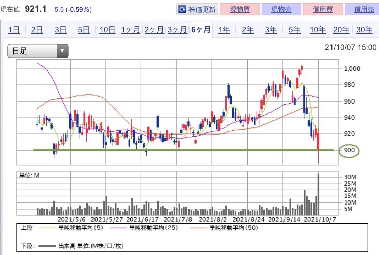
Task: Click the 980 price axis label
Action: coord(349,85)
